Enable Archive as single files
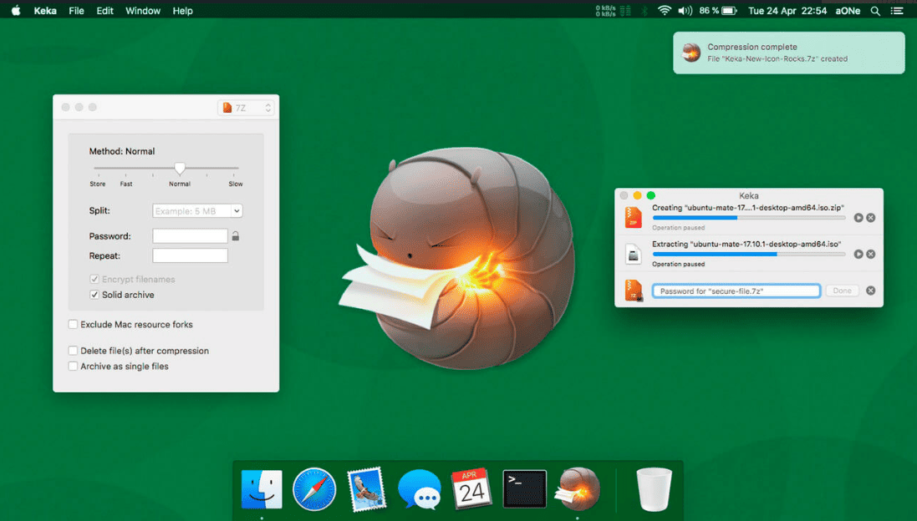This screenshot has height=521, width=917. (73, 367)
